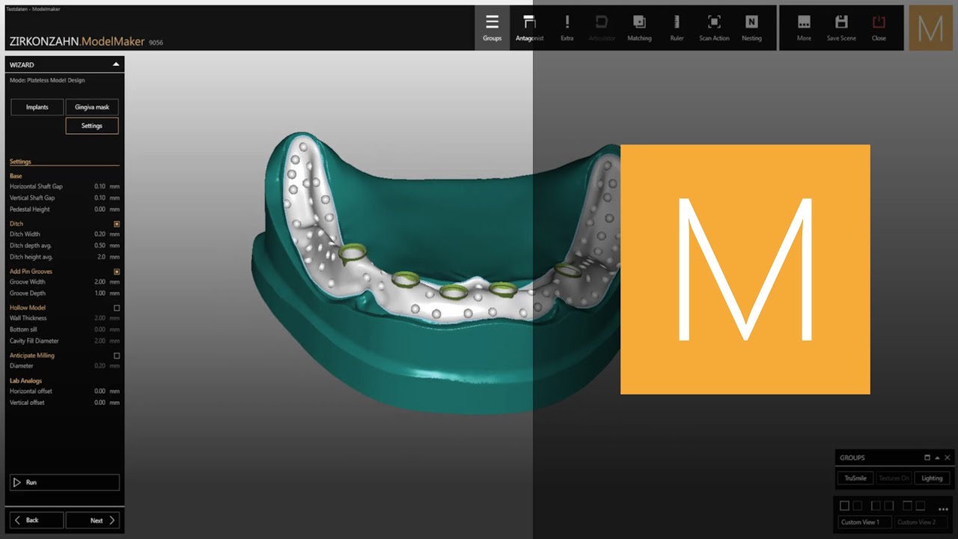Click the 'Base' section heading

[16, 176]
